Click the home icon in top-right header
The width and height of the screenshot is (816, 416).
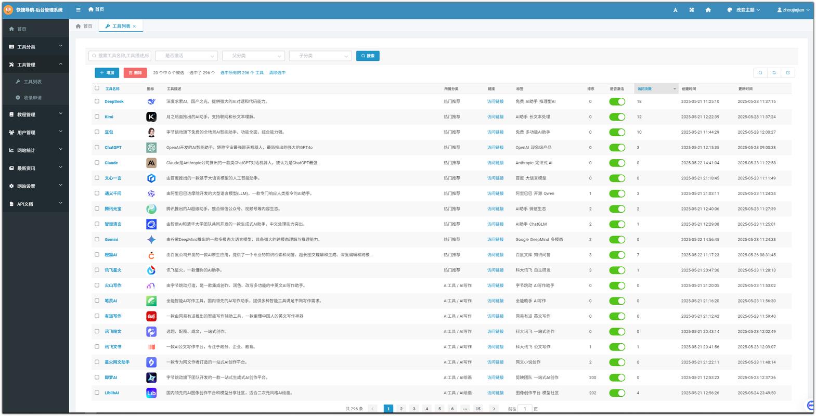(708, 10)
